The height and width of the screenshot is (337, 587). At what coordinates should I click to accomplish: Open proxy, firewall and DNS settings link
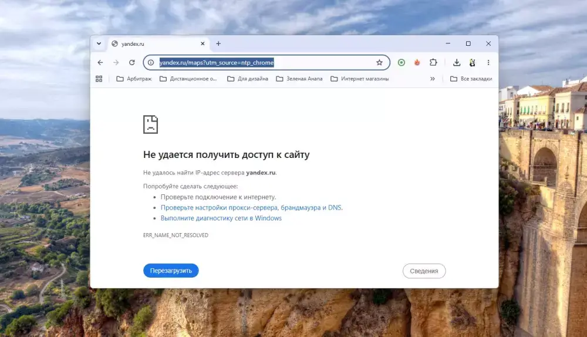252,207
